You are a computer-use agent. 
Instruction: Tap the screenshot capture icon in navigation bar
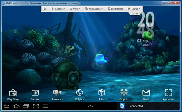point(36,106)
